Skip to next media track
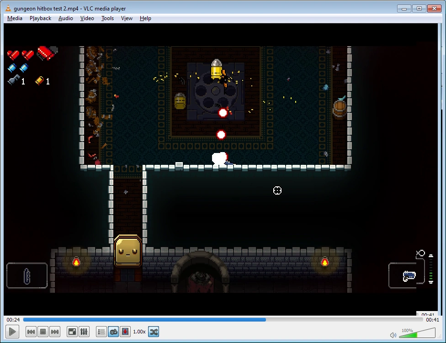The width and height of the screenshot is (446, 343). 55,332
